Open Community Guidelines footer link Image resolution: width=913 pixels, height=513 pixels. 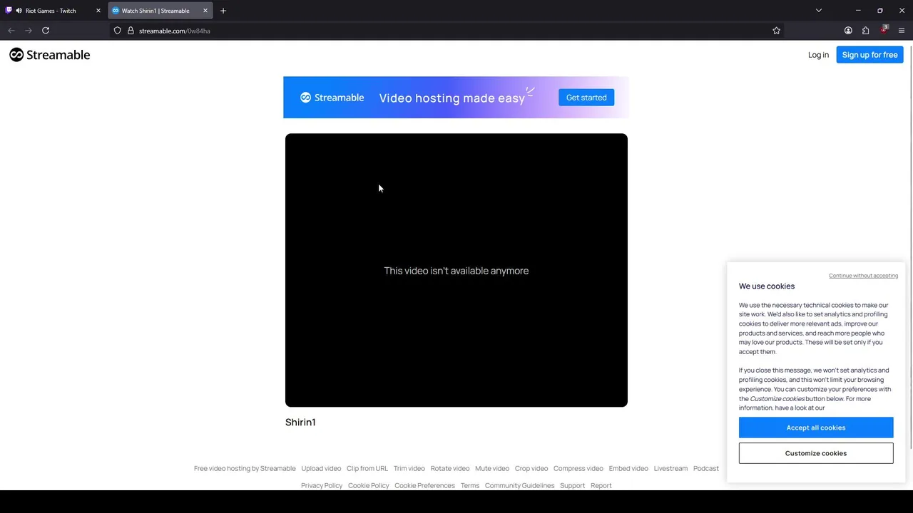tap(519, 485)
